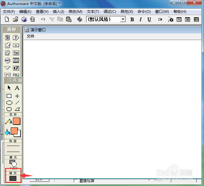Toggle the 直接写屏 checkbox
Screen dimensions: 204x186
76,181
